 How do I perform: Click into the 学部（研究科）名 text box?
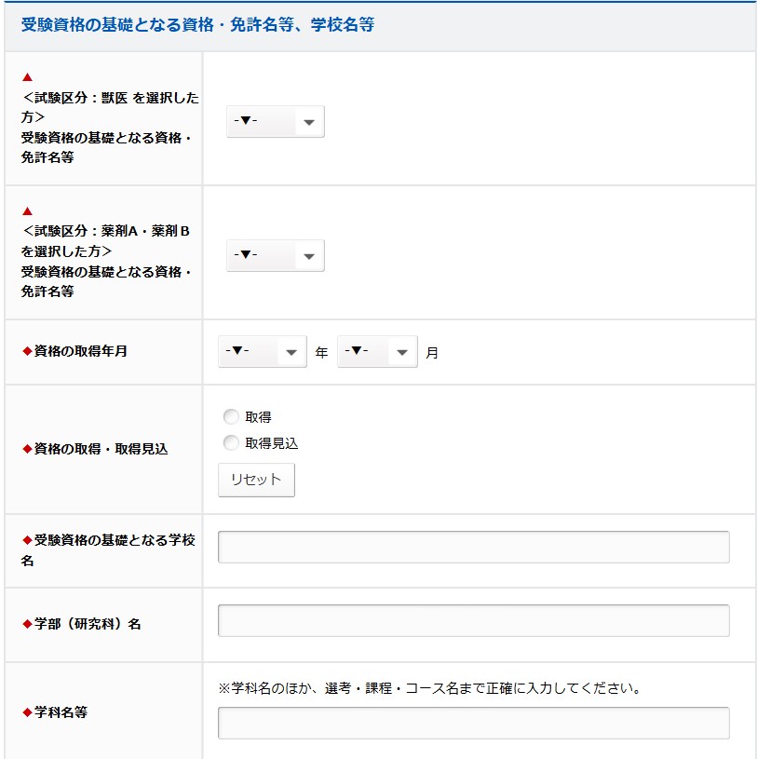473,621
